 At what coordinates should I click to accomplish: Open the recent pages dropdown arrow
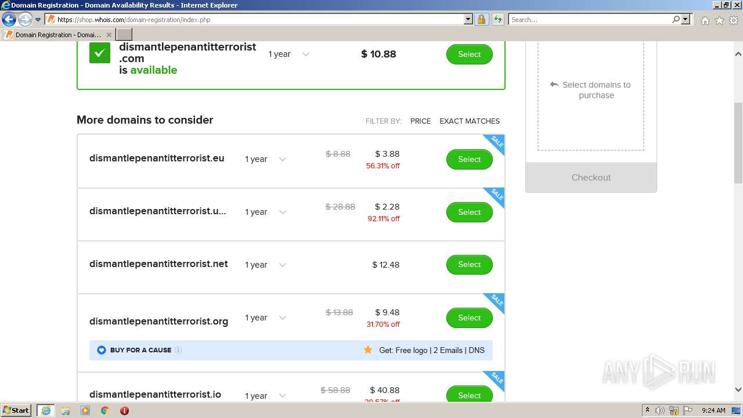point(38,20)
